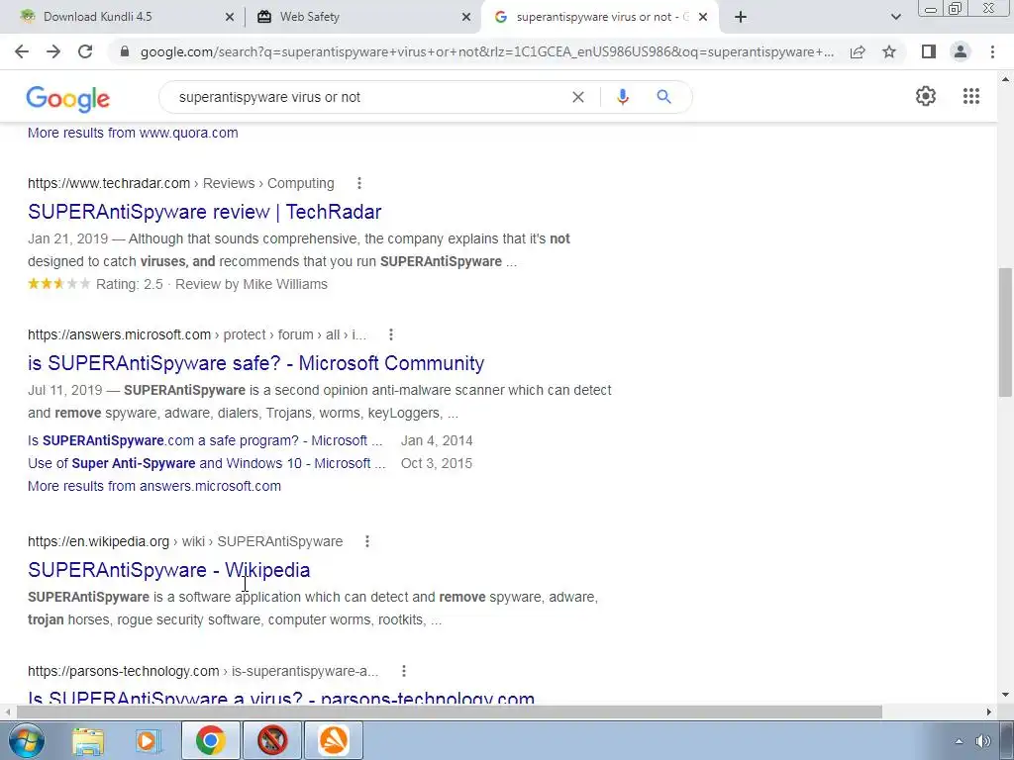Open More results from answers.microsoft.com
Viewport: 1014px width, 760px height.
click(153, 486)
